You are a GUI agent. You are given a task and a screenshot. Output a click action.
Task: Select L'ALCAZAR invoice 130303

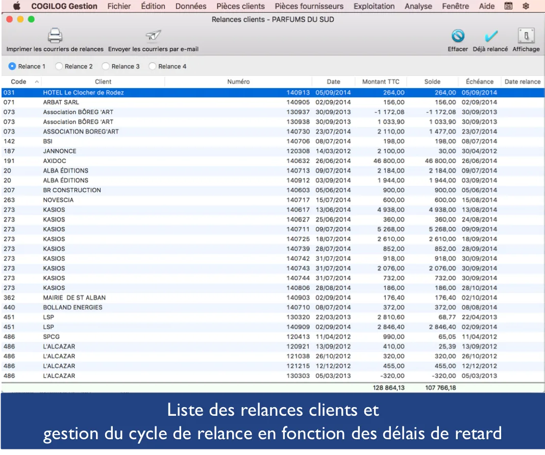tap(272, 376)
